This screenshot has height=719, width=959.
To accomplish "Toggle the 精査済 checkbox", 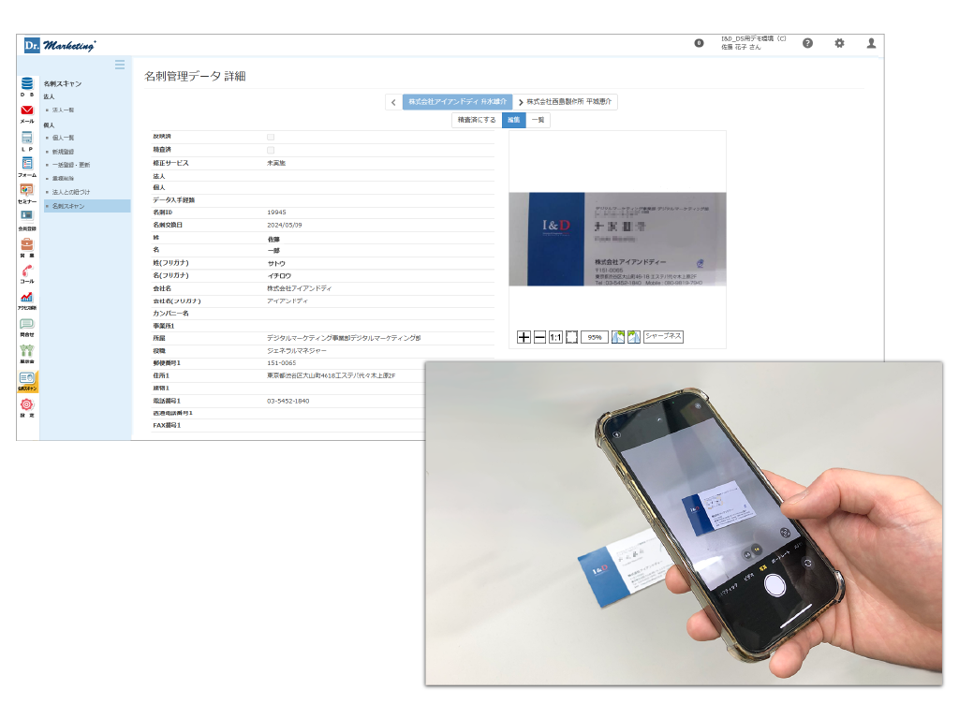I will click(x=271, y=150).
